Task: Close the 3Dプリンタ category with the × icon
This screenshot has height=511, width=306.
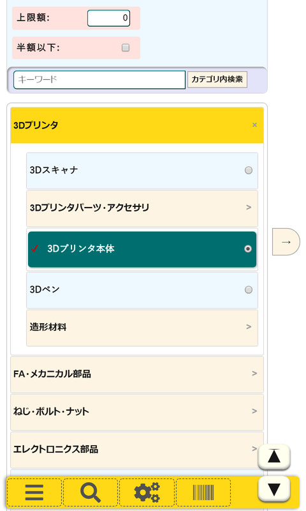Action: coord(254,125)
